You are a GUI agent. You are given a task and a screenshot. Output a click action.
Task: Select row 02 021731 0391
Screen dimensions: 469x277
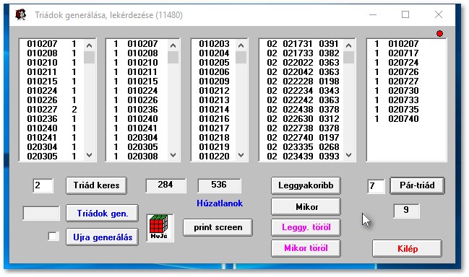pos(302,44)
